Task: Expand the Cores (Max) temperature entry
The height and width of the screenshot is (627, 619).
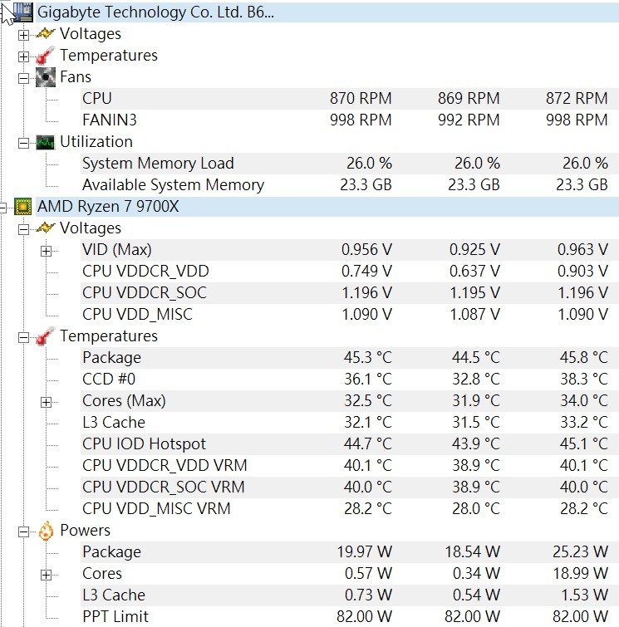Action: [x=46, y=402]
